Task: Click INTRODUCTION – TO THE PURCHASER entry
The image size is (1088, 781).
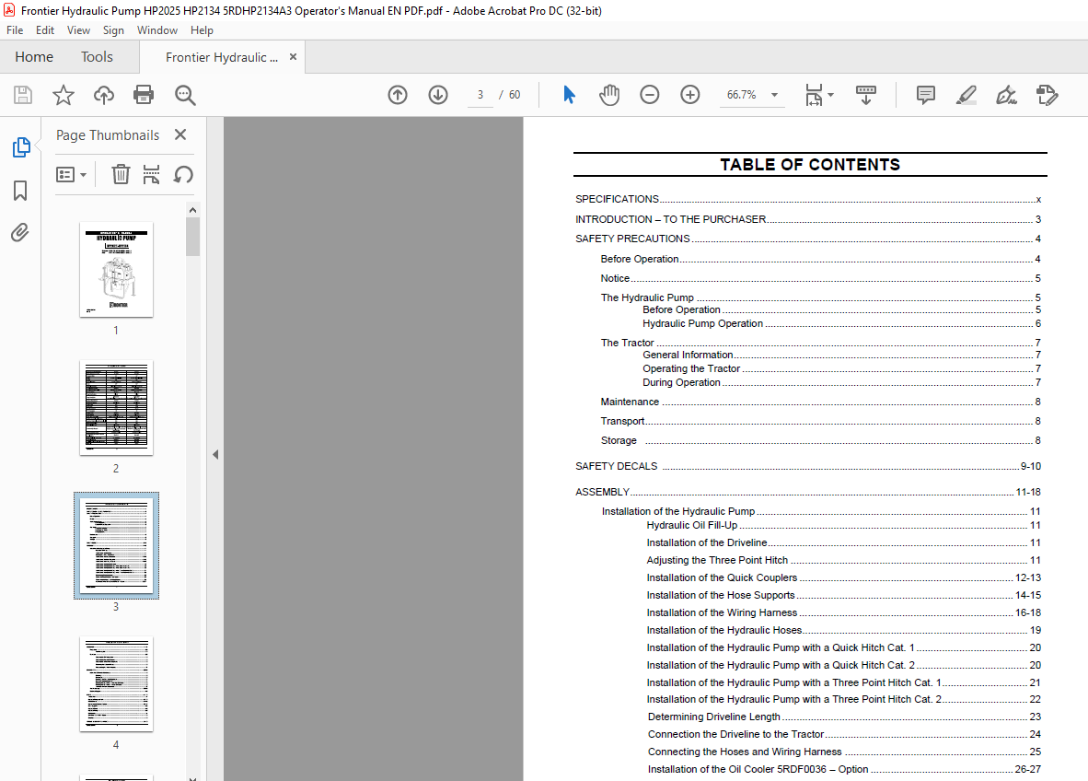Action: 807,219
